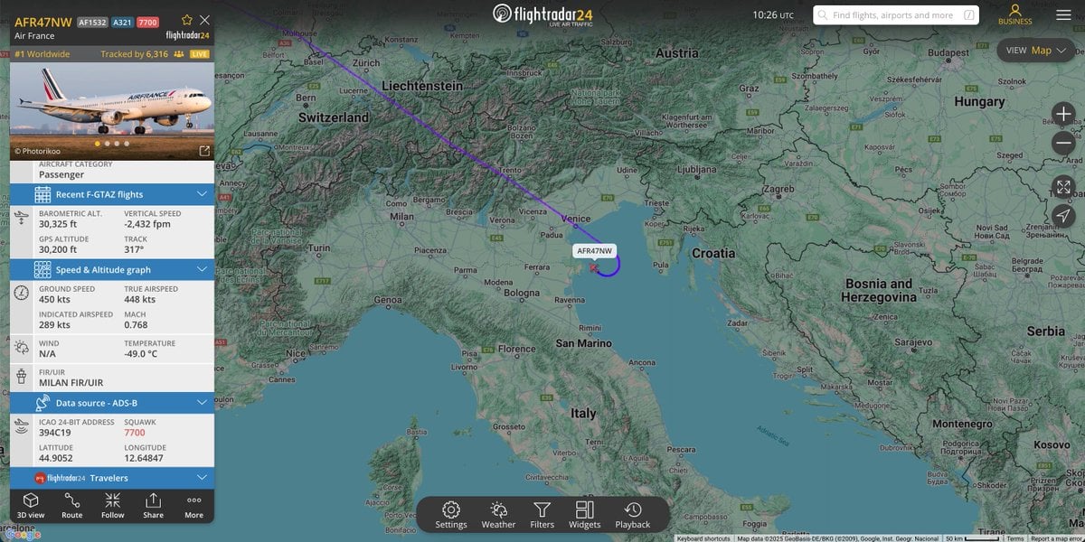Expand Recent F-GTAZ flights section
1085x542 pixels.
pos(112,194)
